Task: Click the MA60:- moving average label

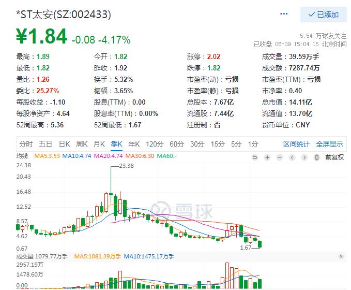Action: coord(167,156)
